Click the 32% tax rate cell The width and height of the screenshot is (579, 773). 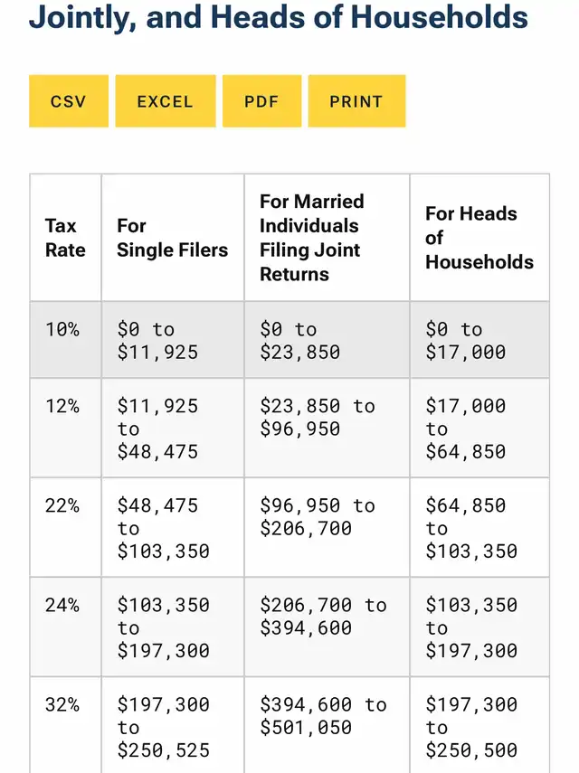point(62,705)
